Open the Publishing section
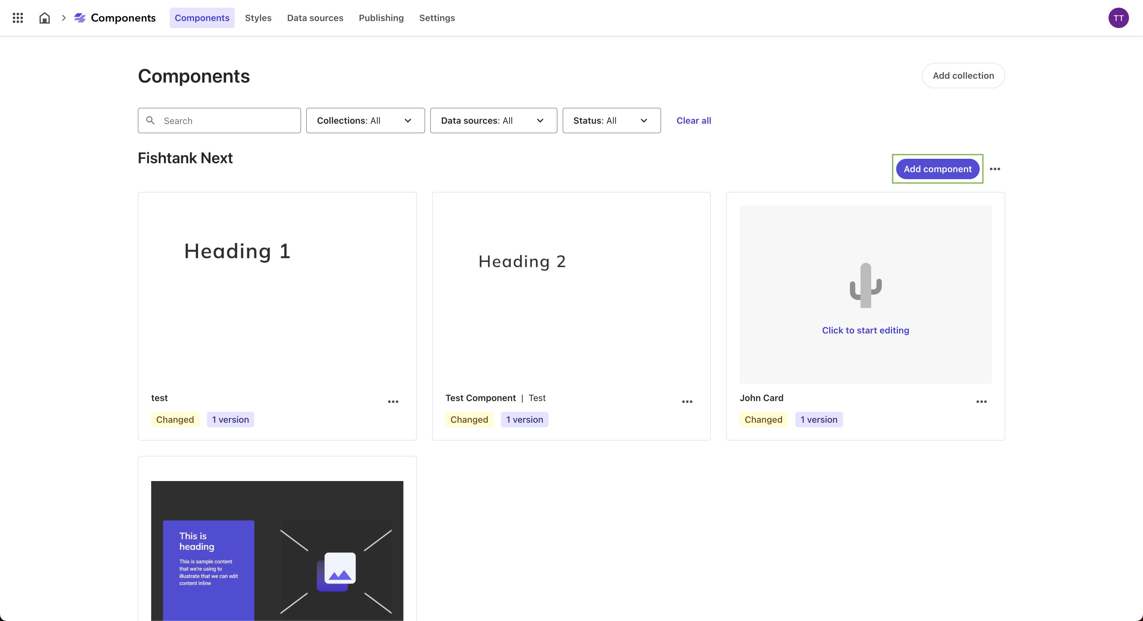Image resolution: width=1143 pixels, height=621 pixels. click(x=381, y=18)
